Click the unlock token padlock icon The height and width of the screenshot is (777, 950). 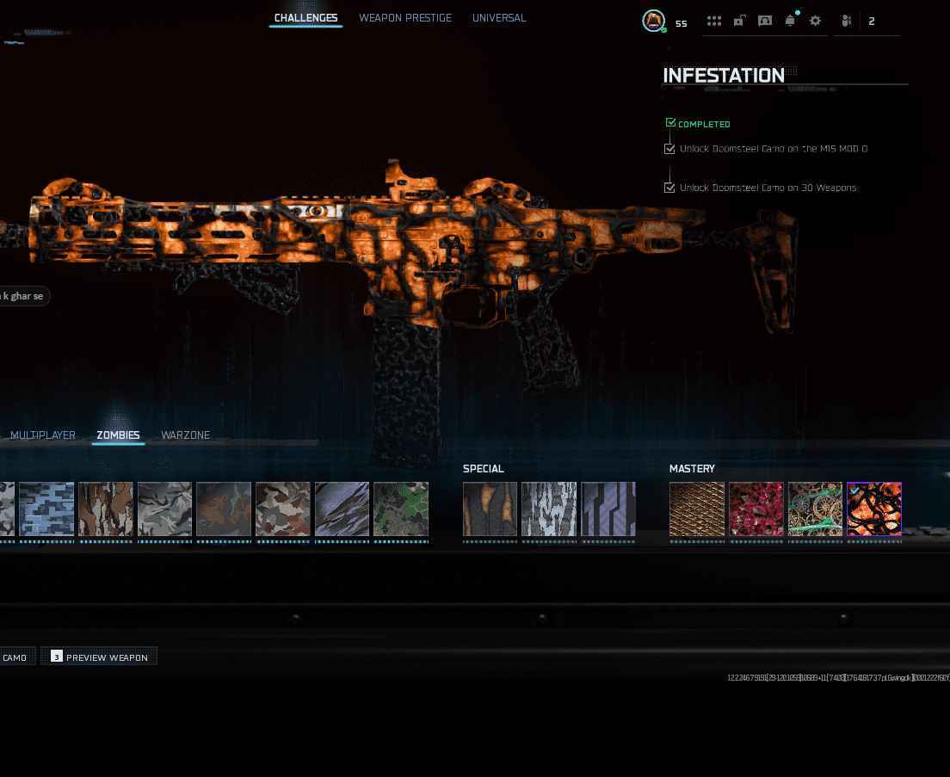pyautogui.click(x=739, y=22)
